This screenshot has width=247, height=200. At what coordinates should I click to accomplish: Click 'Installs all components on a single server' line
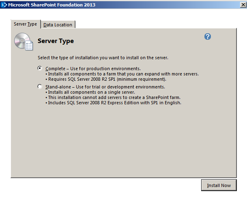[x=90, y=92]
